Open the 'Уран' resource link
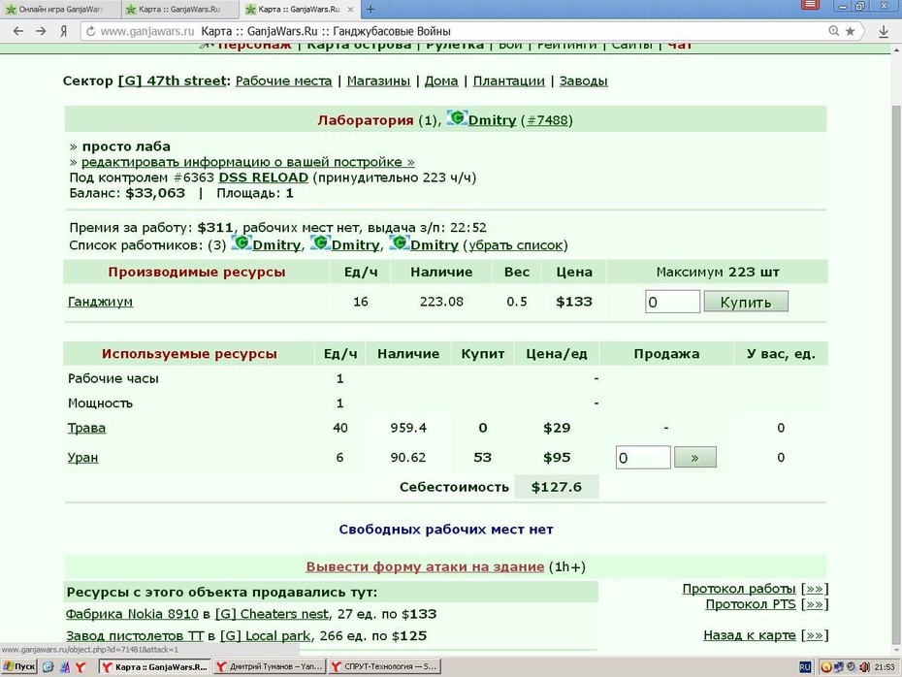The height and width of the screenshot is (677, 902). [x=82, y=458]
